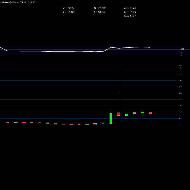The height and width of the screenshot is (190, 190).
Task: Click the low price value L: 10.05
Action: (99, 12)
